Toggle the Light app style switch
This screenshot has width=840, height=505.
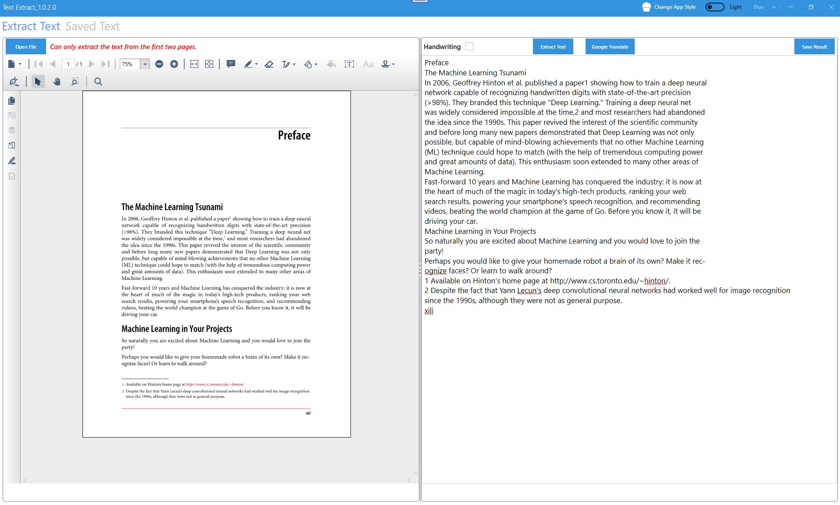715,7
